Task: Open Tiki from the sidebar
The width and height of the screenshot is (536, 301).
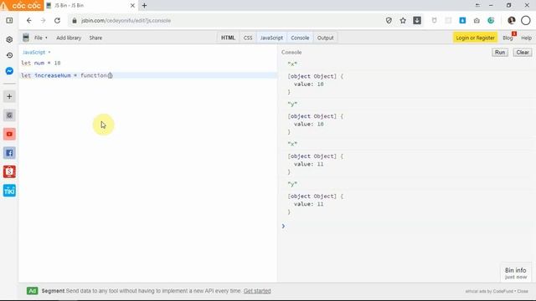Action: (9, 191)
